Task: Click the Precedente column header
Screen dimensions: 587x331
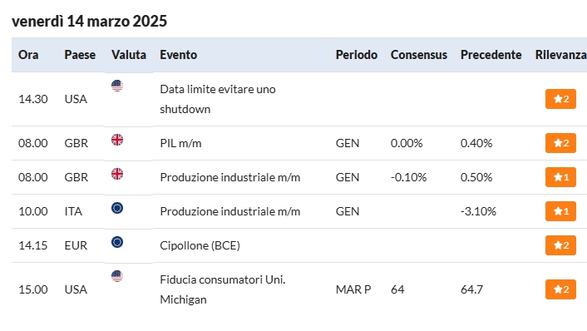Action: click(x=491, y=55)
